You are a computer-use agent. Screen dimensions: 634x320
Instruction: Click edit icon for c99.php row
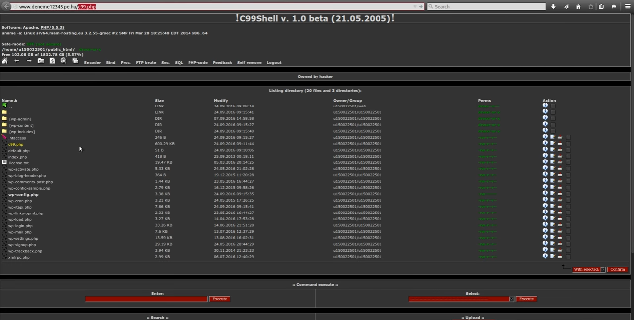552,143
